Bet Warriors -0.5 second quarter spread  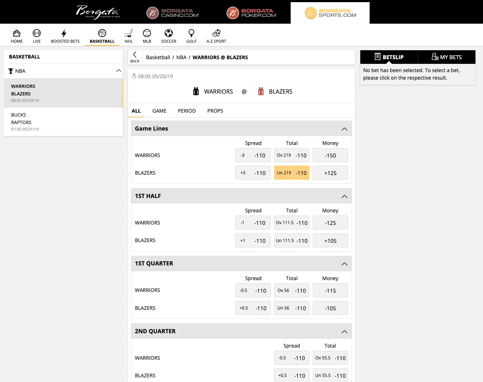point(292,358)
